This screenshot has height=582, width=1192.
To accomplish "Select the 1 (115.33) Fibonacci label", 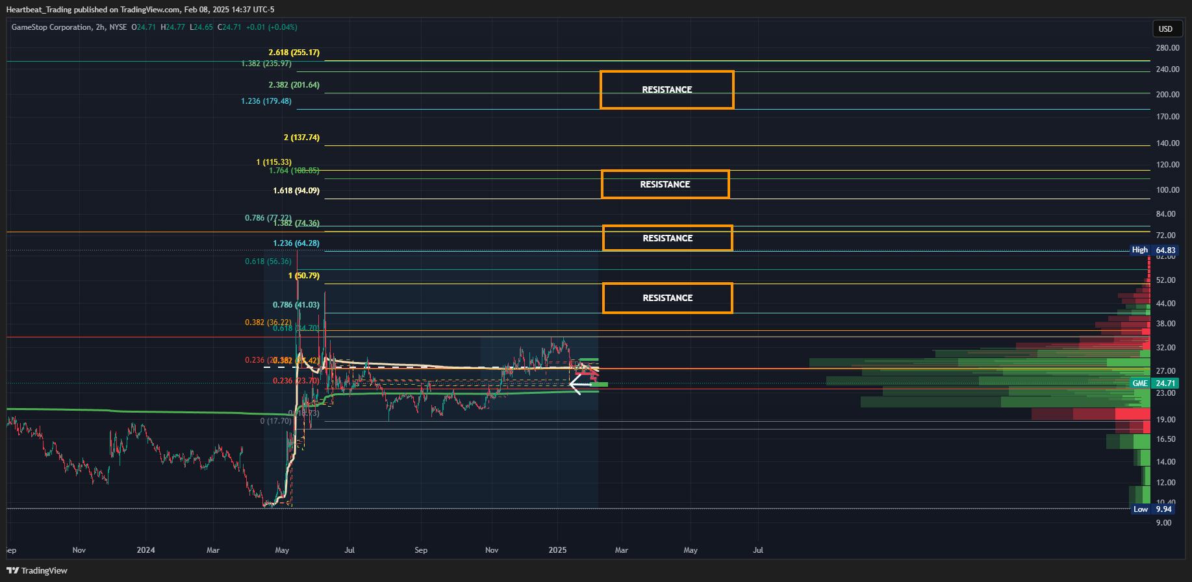I will [x=273, y=162].
